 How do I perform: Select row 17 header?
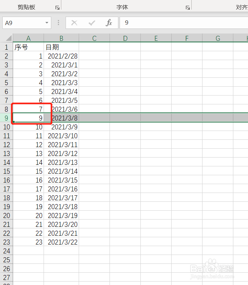coord(7,189)
